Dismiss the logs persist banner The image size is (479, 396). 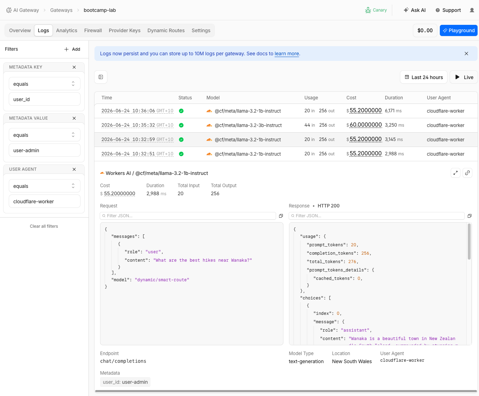pos(466,54)
